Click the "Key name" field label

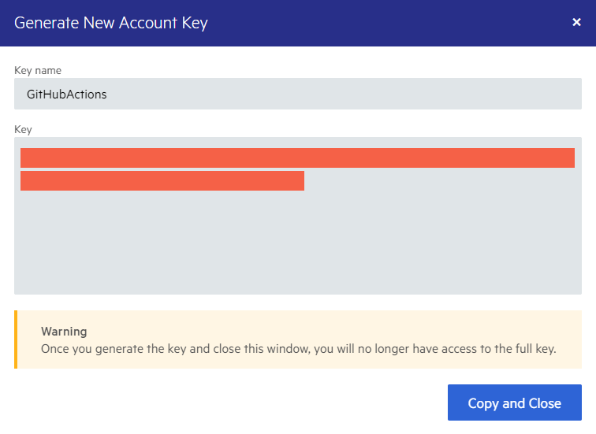(x=38, y=70)
